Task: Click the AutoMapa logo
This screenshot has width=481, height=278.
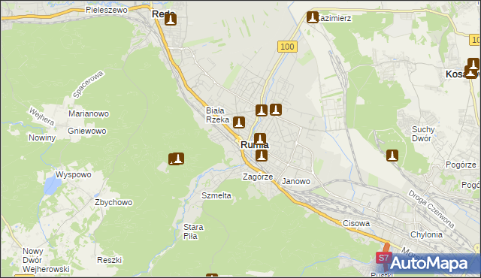Action: (428, 263)
